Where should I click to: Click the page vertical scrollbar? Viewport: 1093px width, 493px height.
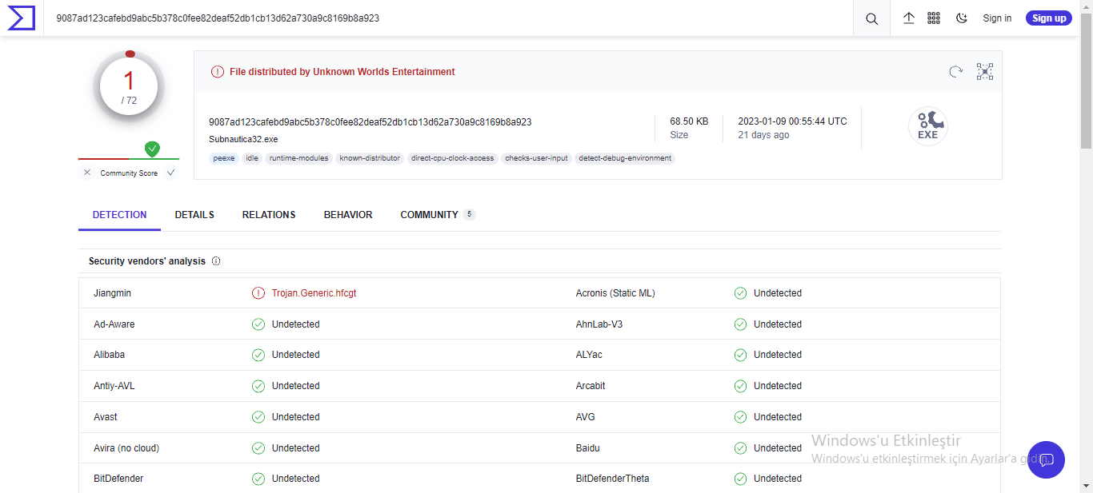coord(1086,80)
